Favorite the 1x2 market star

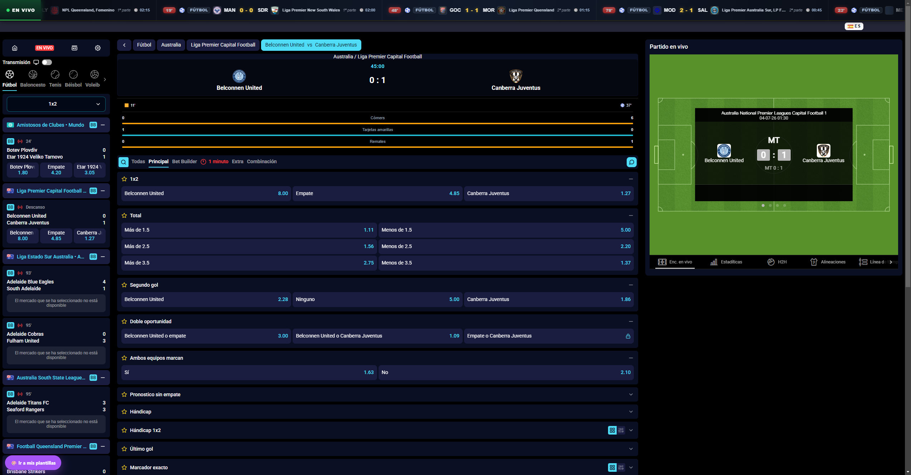click(124, 179)
